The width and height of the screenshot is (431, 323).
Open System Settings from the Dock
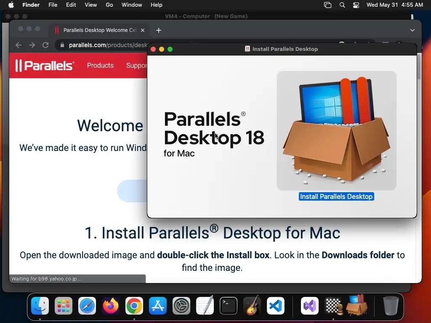click(x=181, y=306)
